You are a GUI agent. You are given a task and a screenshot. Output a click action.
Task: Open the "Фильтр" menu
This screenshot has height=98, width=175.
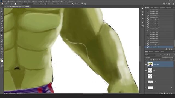point(40,1)
